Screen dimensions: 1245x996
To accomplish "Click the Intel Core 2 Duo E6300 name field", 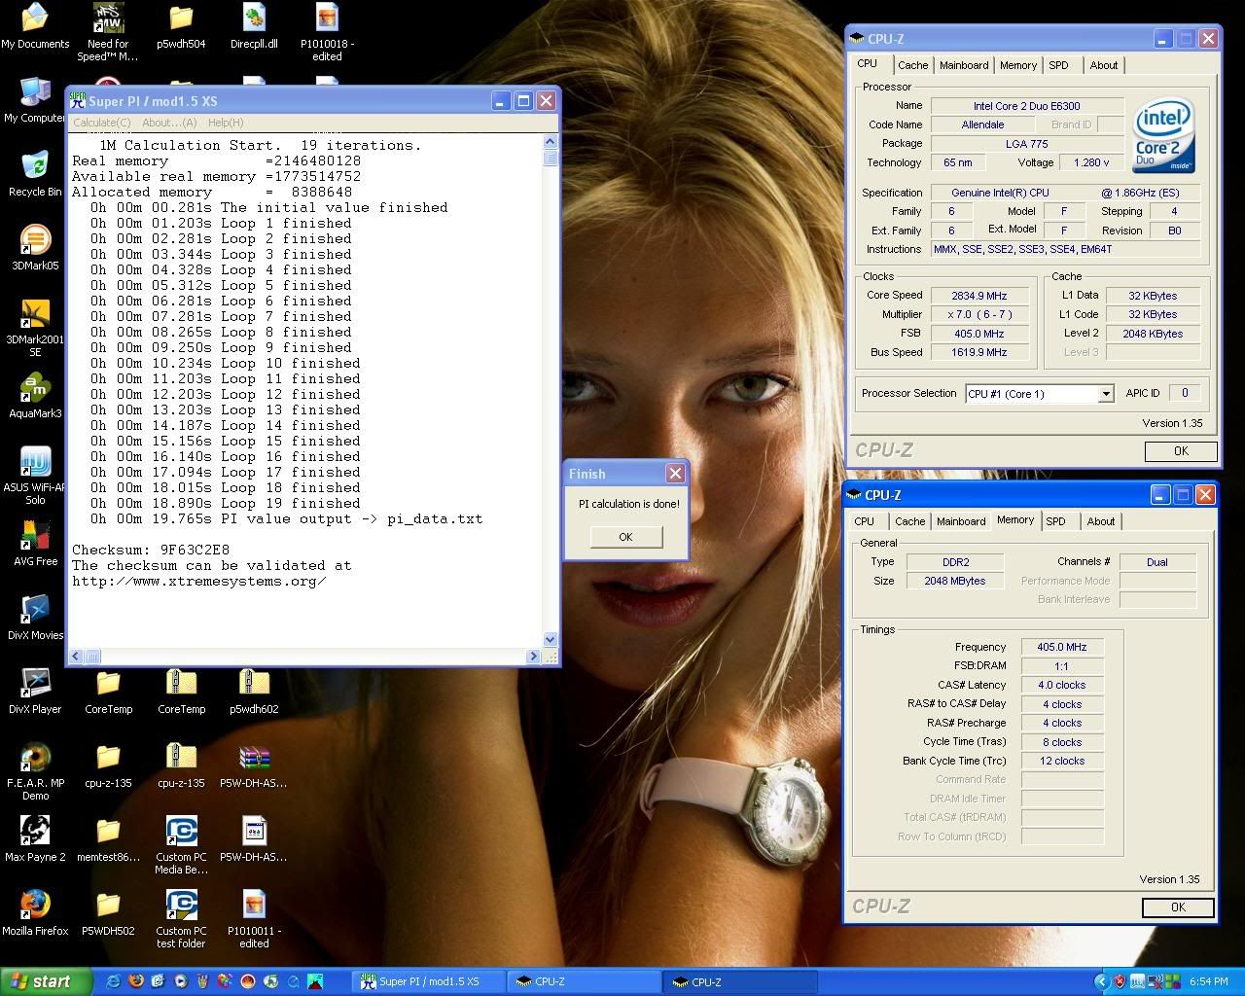I will (1027, 106).
